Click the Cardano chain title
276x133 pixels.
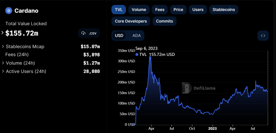point(26,11)
